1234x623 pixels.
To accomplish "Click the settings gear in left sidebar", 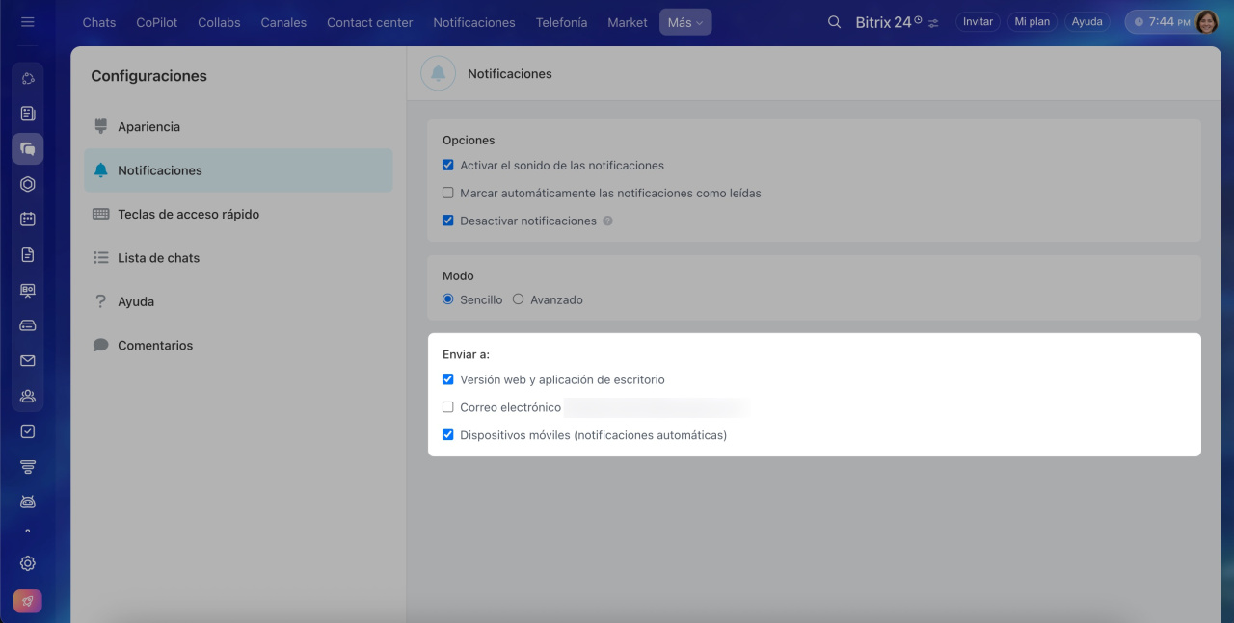I will [27, 563].
